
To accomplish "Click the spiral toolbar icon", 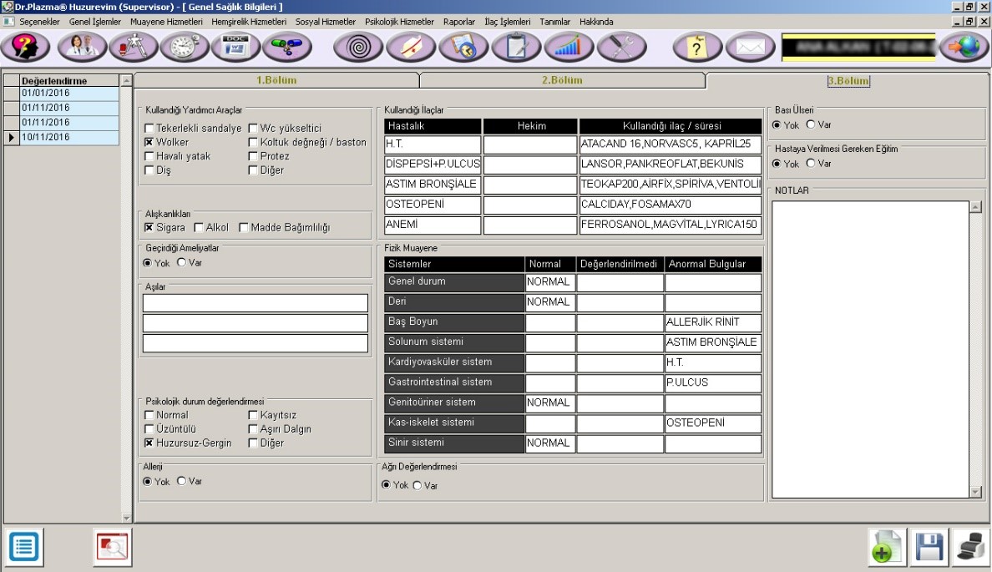I will (358, 47).
